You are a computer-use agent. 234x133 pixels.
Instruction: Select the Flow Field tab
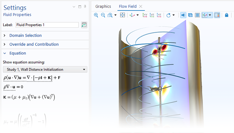pos(128,6)
